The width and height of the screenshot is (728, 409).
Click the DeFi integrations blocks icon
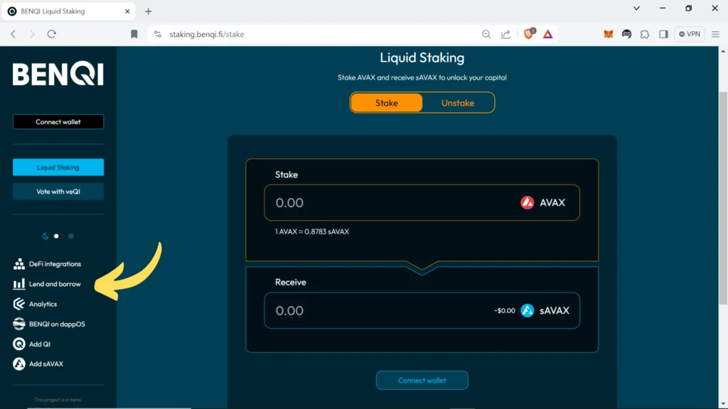point(19,264)
